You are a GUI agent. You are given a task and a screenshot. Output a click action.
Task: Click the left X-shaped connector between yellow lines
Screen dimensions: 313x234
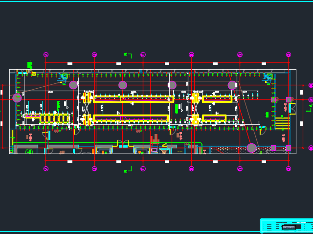point(87,108)
